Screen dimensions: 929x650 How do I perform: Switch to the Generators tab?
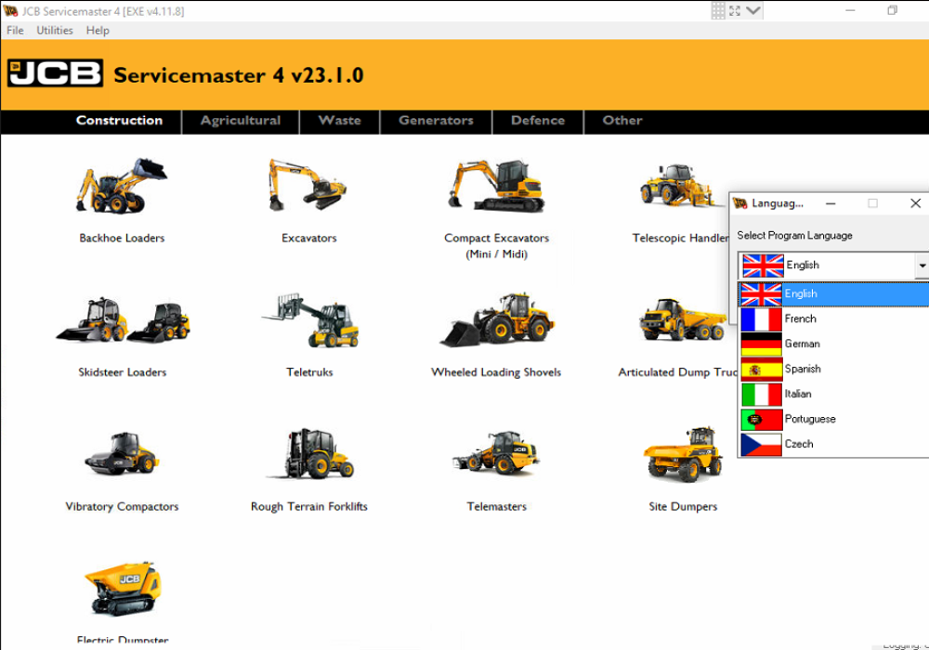click(x=436, y=121)
